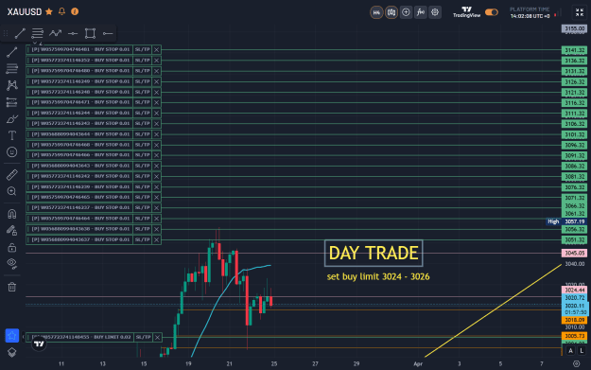Select the zigzag path tool in floating toolbar
This screenshot has height=370, width=591.
55,33
